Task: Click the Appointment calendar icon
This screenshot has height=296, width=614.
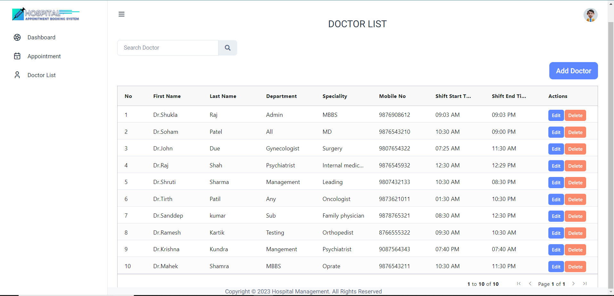Action: [17, 56]
